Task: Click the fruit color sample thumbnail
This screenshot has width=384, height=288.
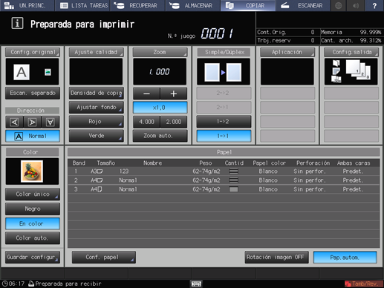Action: point(32,171)
